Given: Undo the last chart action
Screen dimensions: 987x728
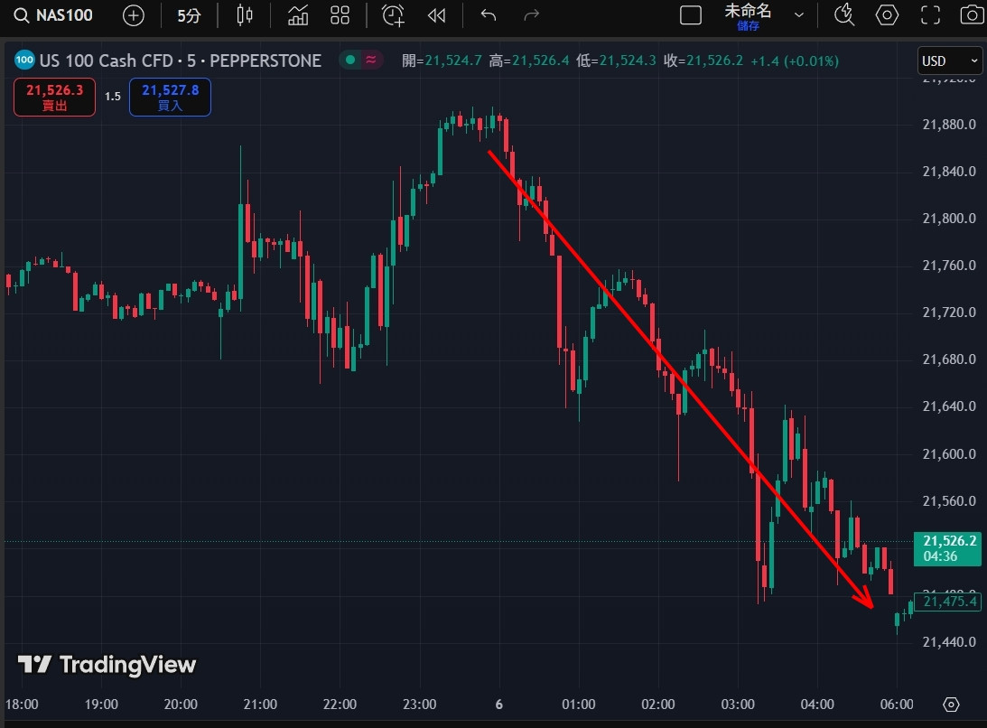Looking at the screenshot, I should (489, 15).
